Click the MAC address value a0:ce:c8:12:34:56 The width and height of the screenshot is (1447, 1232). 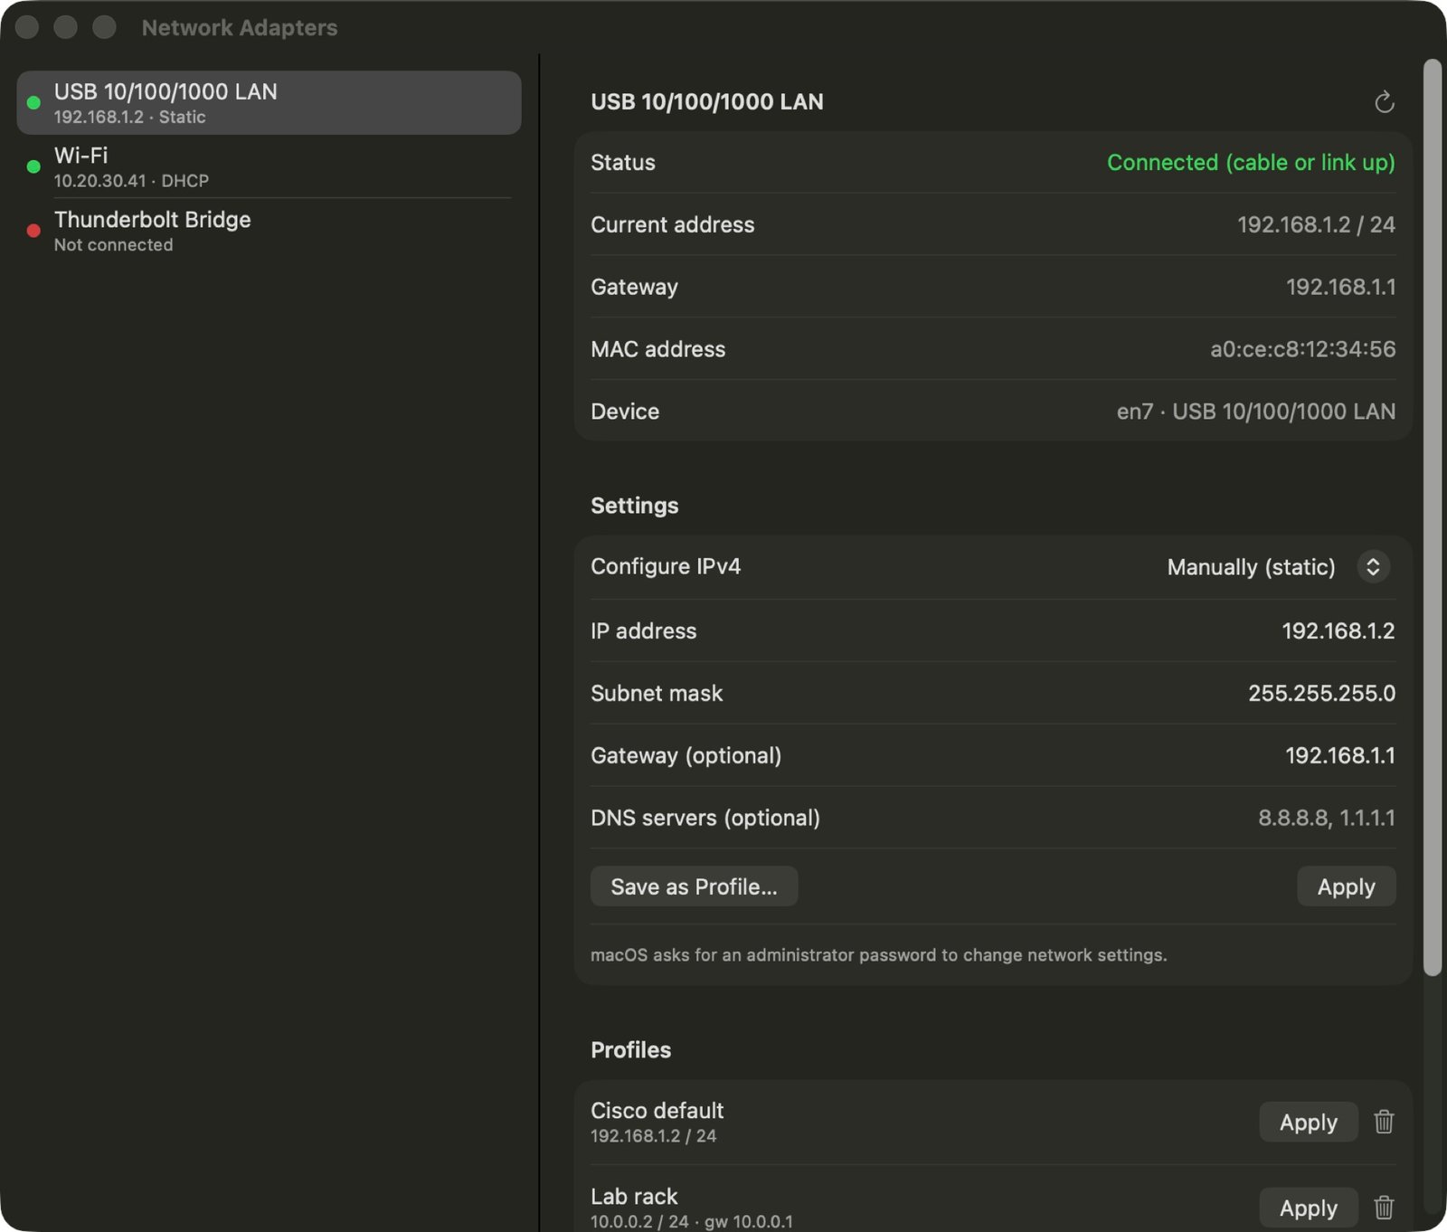tap(1302, 349)
